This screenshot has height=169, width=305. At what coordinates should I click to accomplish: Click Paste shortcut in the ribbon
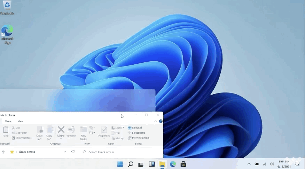coord(22,138)
